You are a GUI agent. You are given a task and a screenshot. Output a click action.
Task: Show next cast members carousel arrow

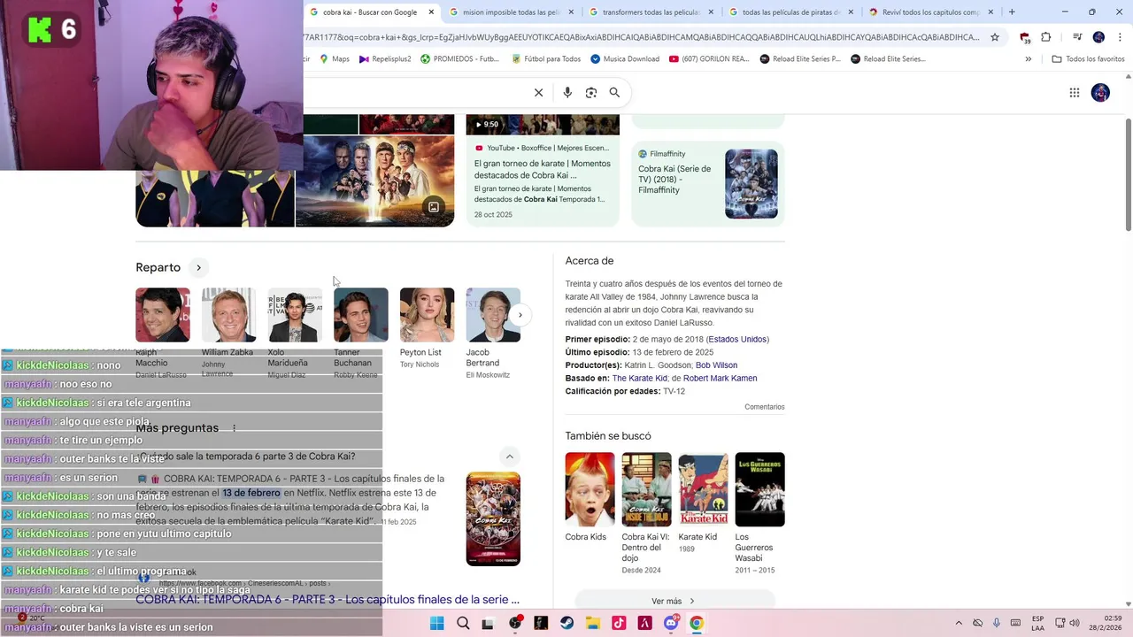(520, 315)
